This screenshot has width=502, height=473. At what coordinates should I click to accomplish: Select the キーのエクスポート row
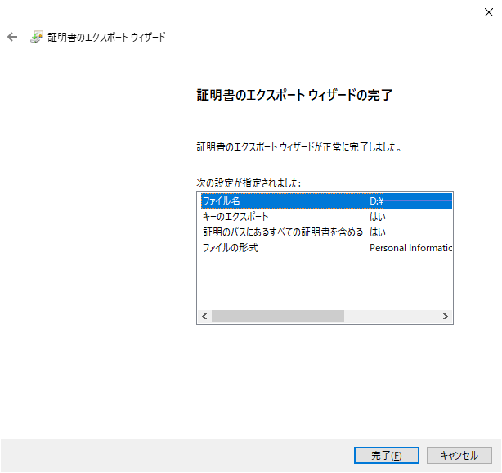[326, 217]
